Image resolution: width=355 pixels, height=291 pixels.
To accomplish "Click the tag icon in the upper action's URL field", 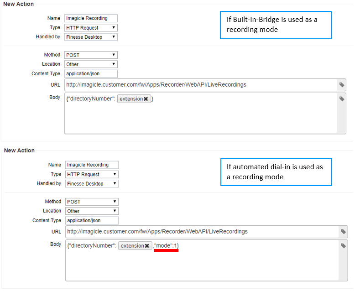I will tap(341, 85).
